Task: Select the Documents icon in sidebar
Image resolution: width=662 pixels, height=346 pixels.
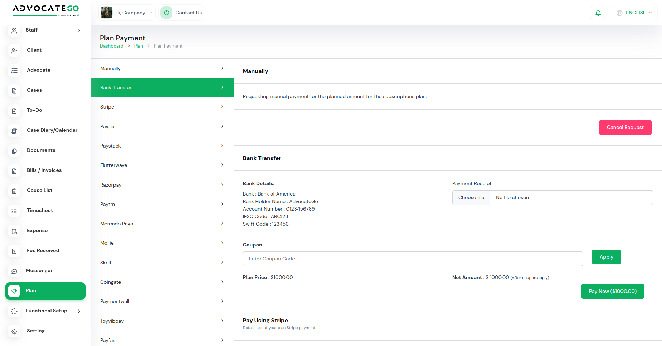Action: [14, 151]
